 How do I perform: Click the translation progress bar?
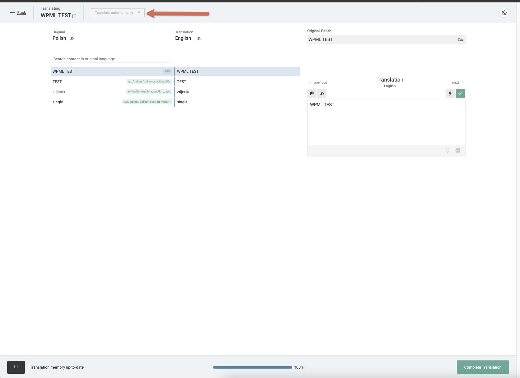(x=252, y=367)
